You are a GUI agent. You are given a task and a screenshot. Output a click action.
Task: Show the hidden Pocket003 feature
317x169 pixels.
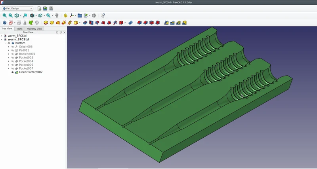[13, 57]
